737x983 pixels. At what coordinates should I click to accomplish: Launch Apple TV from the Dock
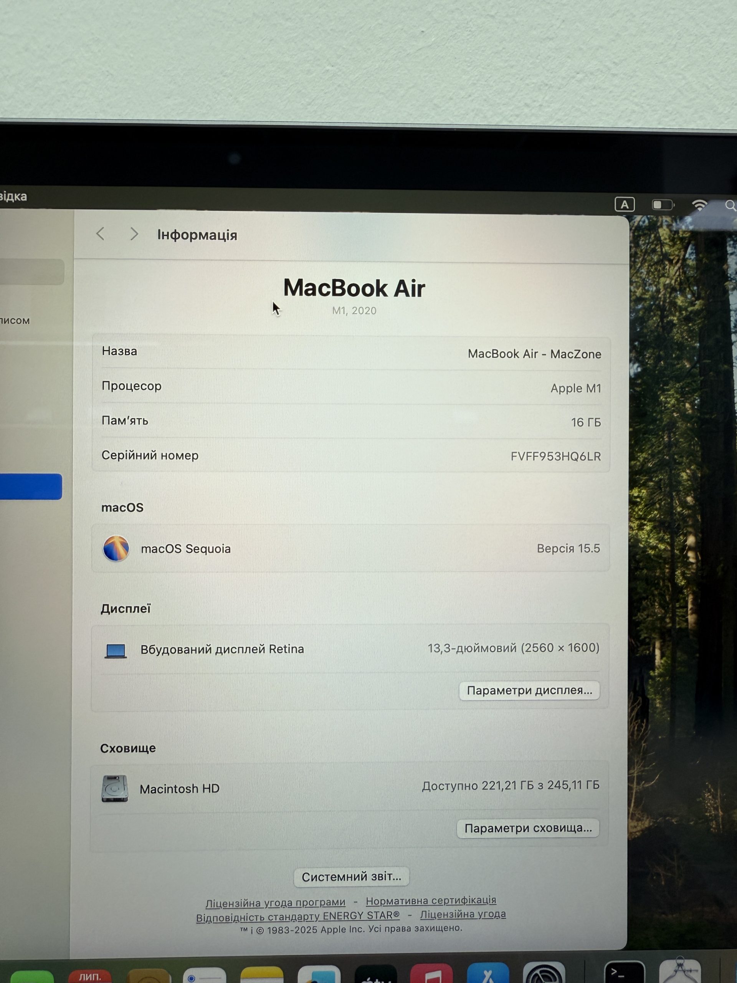coord(376,974)
